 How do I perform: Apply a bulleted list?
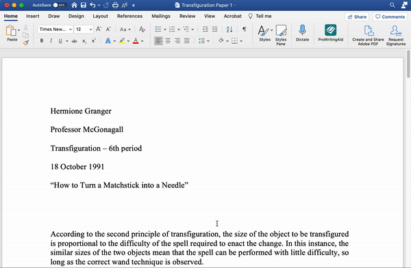(x=158, y=29)
